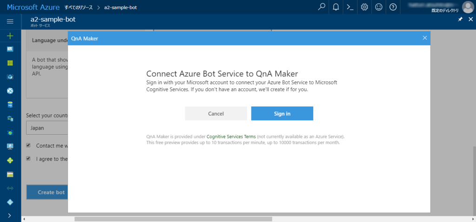Click the a2-sample-bot breadcrumb
The height and width of the screenshot is (222, 476).
coord(120,7)
